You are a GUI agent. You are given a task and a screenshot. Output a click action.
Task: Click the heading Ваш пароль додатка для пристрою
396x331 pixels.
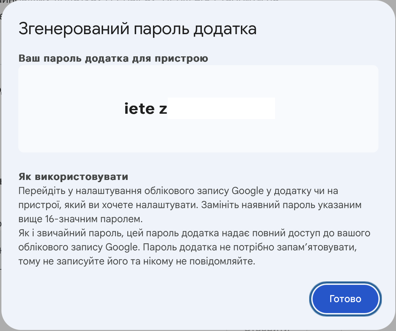pyautogui.click(x=114, y=58)
